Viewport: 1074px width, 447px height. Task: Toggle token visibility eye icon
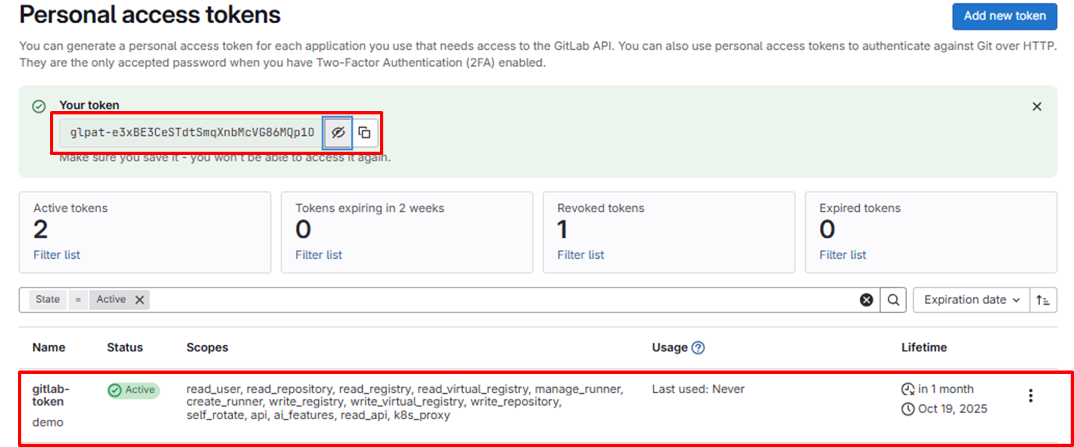(338, 132)
